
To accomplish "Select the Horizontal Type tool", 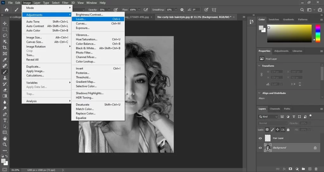I will click(x=5, y=120).
